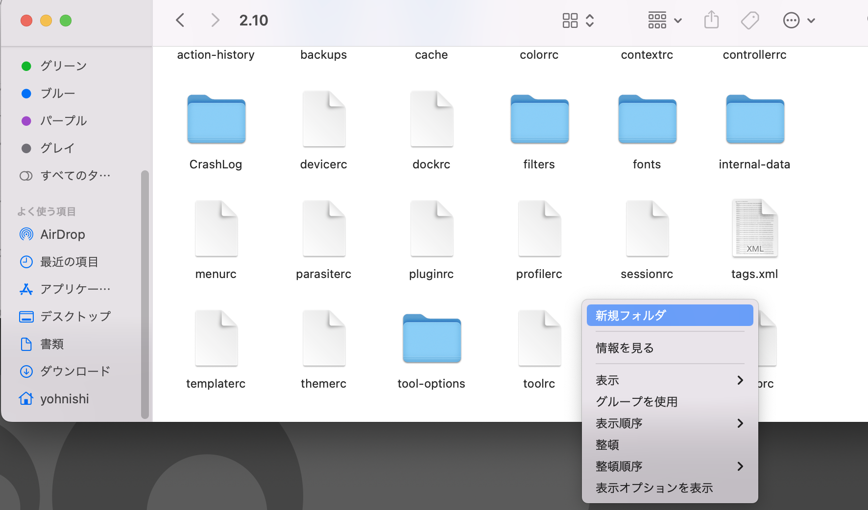Go forward with the toolbar arrow
868x510 pixels.
coord(215,20)
